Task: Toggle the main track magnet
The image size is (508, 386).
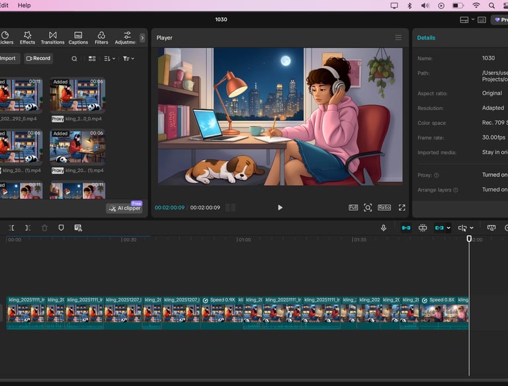Action: (406, 228)
